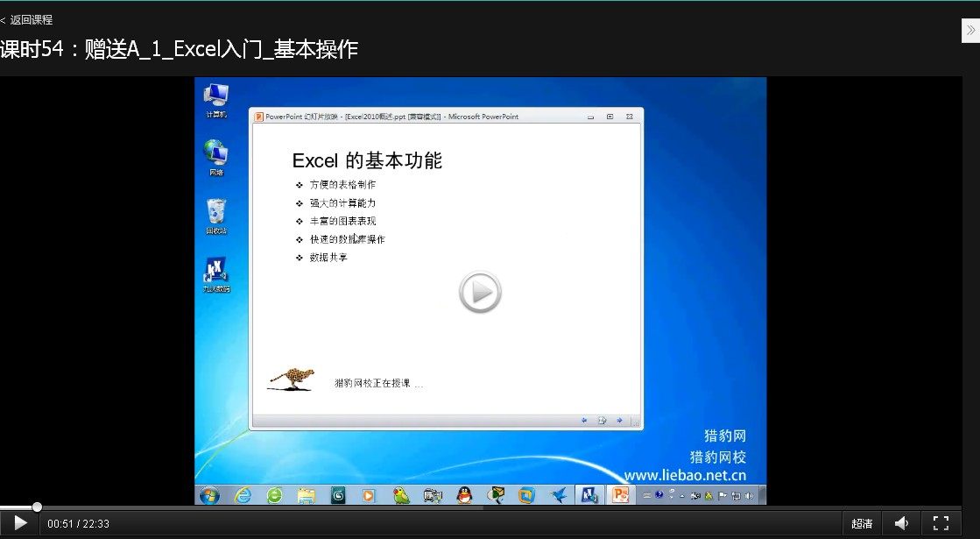
Task: Go back via the 返回课程 link
Action: pos(26,20)
